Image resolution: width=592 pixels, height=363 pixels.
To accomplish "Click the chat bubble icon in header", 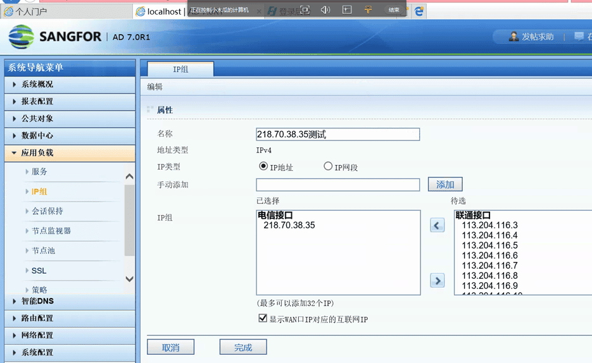I will (x=579, y=36).
